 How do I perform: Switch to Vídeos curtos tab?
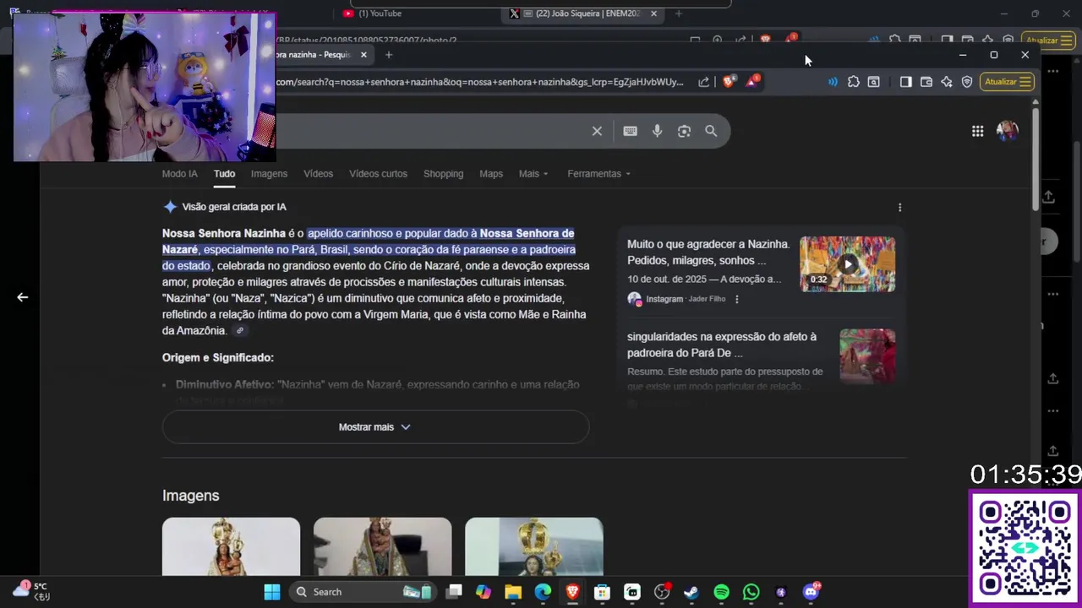pos(378,174)
